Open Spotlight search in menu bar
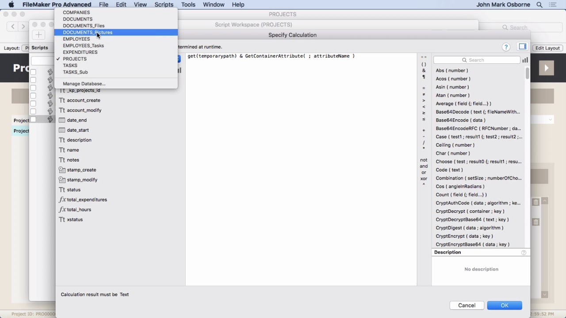 tap(539, 4)
